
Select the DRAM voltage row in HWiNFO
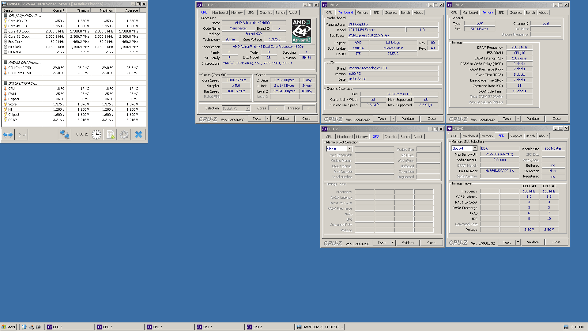pos(74,120)
